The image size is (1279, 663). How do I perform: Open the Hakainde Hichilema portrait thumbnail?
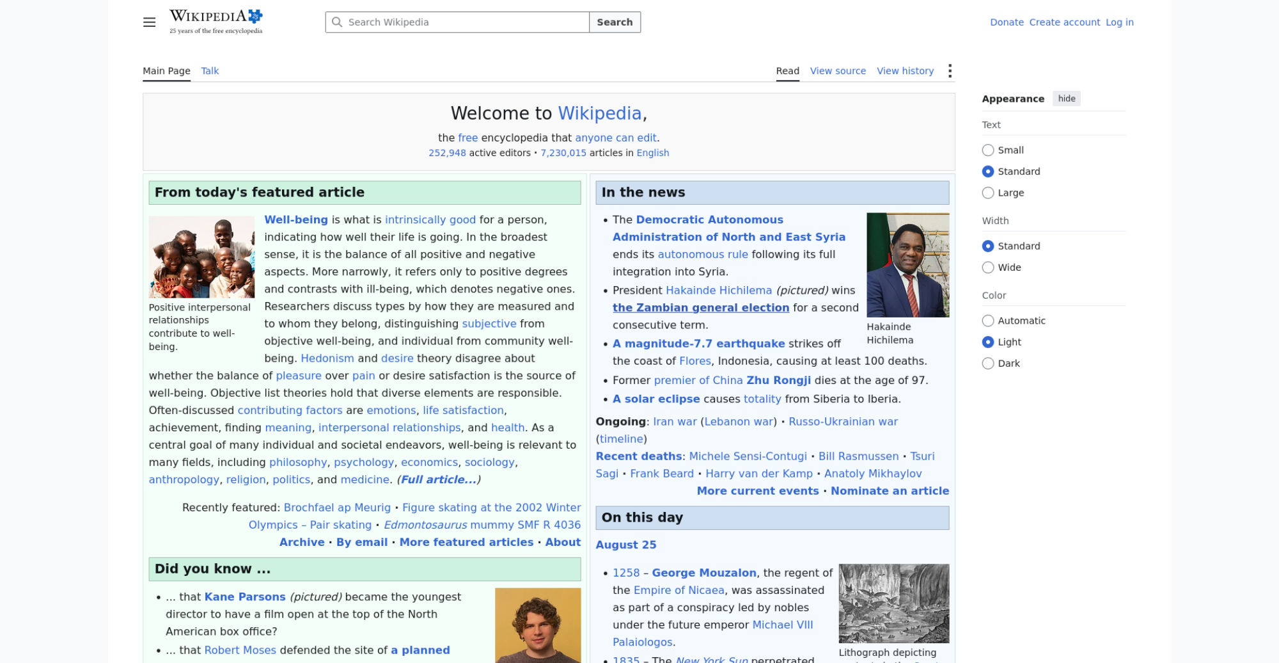(x=907, y=265)
